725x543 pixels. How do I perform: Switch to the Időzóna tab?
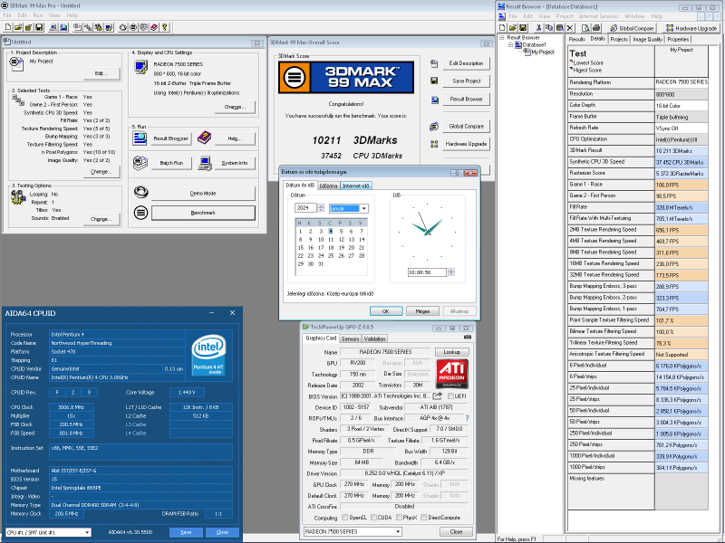click(328, 186)
